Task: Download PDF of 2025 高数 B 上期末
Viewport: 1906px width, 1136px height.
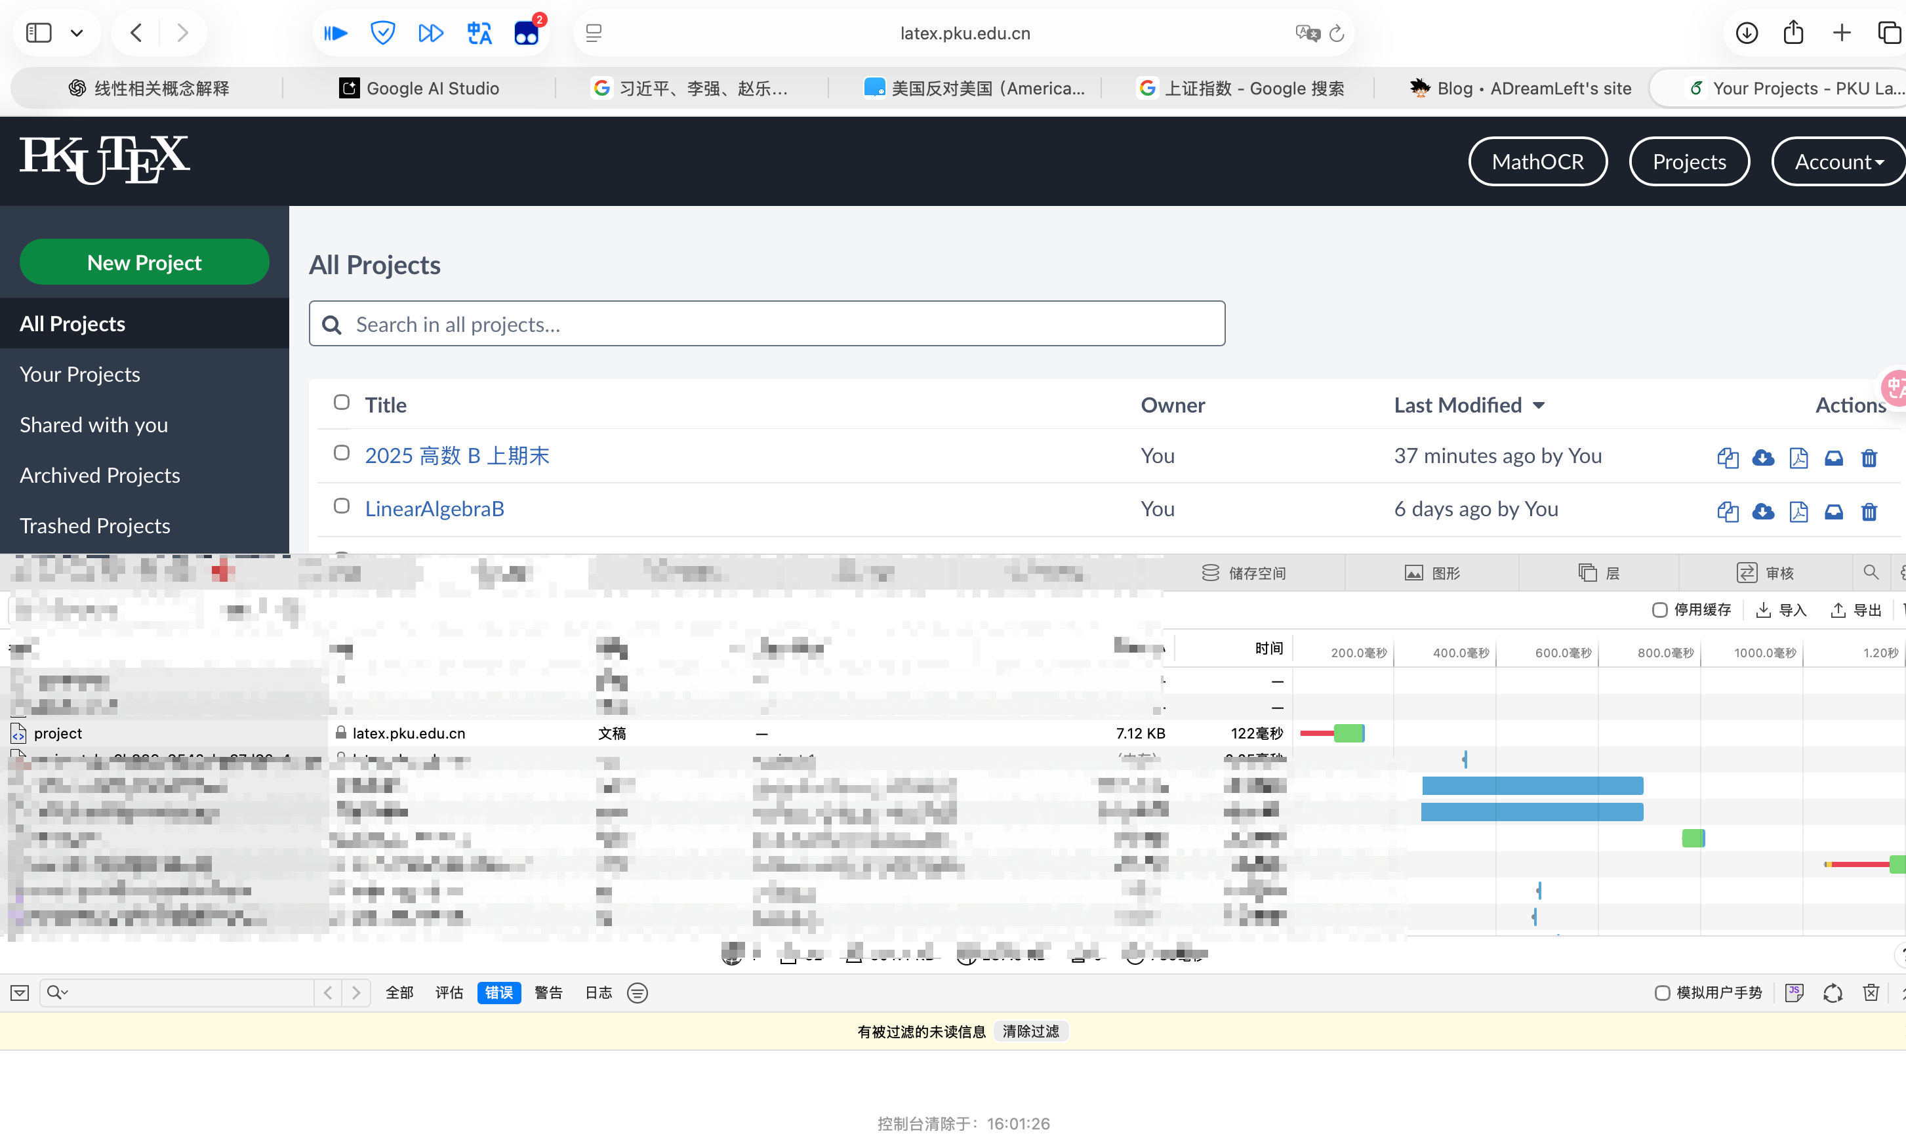Action: pos(1798,458)
